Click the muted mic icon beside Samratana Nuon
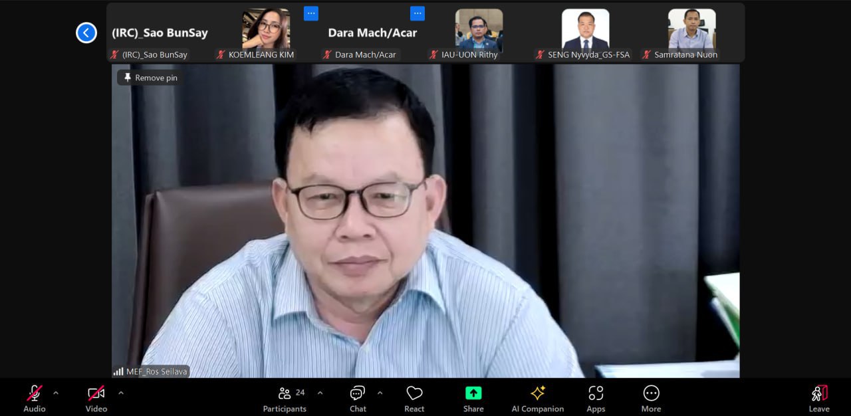Viewport: 851px width, 416px height. click(646, 54)
